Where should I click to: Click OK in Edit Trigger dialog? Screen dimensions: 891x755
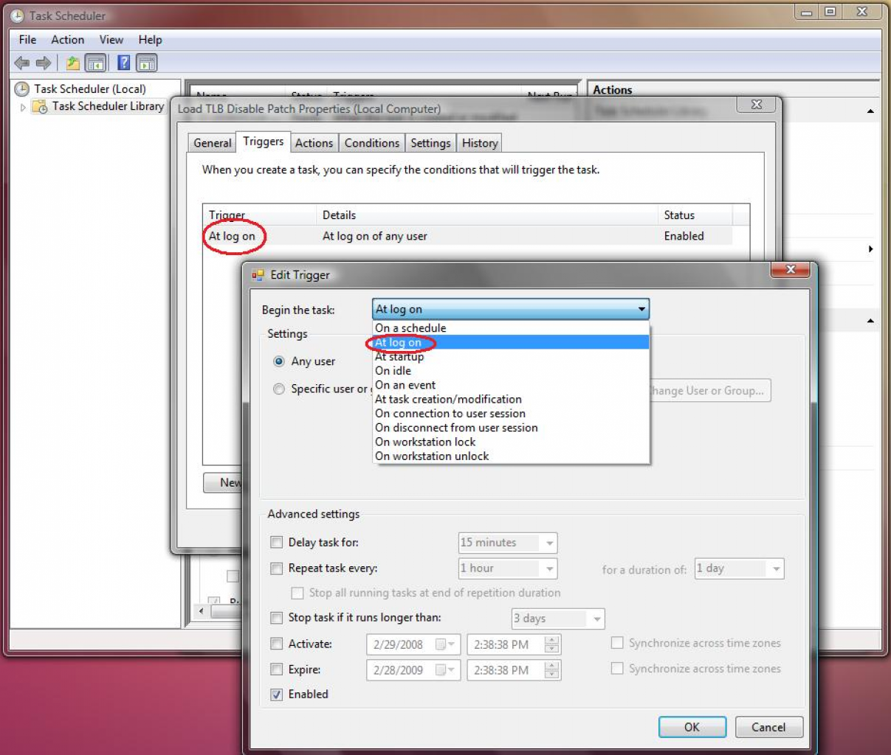[692, 727]
